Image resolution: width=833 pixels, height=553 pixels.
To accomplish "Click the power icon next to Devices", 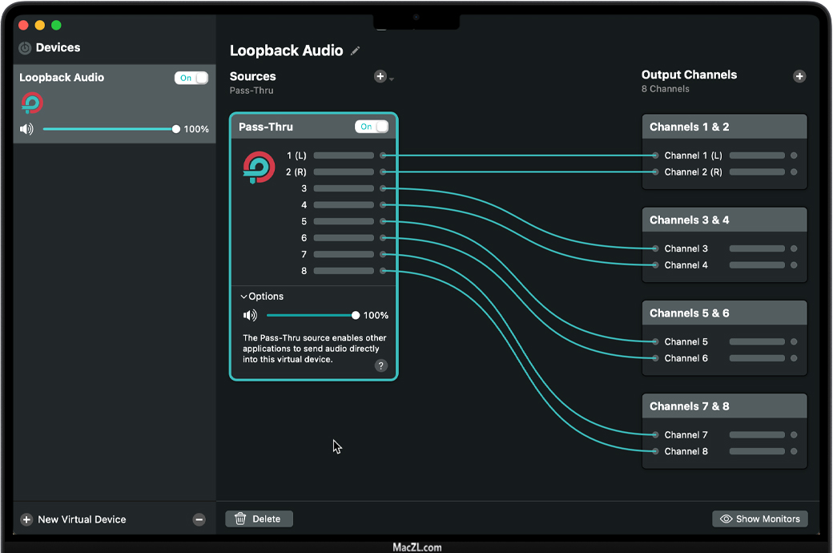I will [25, 48].
